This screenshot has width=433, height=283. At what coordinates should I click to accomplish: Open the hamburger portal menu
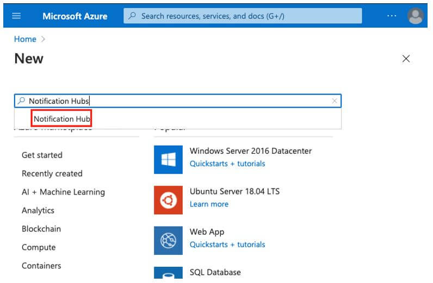point(16,16)
